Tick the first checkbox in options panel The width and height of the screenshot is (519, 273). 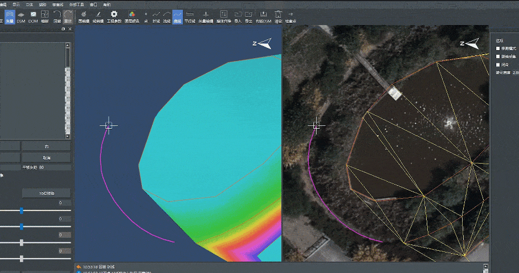coord(498,49)
